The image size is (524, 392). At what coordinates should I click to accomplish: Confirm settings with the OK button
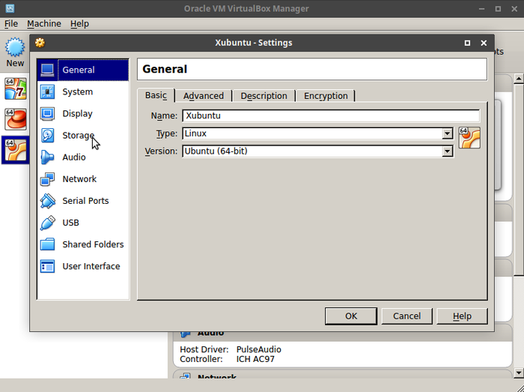[x=351, y=316]
